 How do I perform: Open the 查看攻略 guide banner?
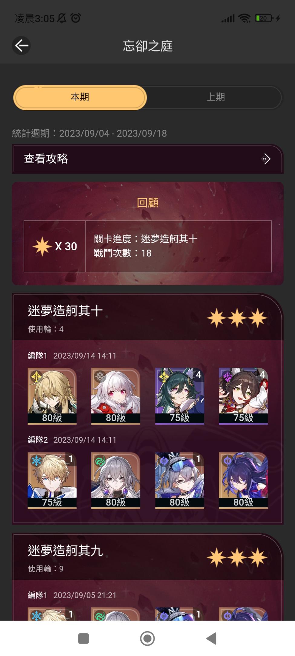click(147, 159)
